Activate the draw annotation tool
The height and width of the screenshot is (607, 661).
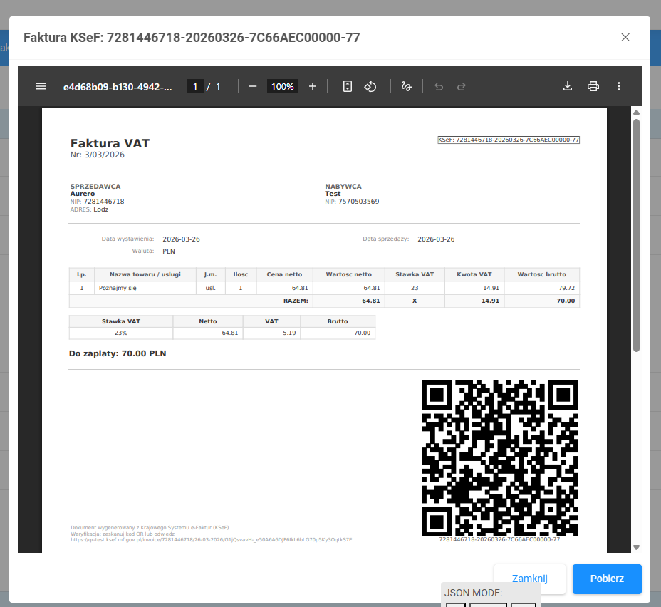click(x=407, y=86)
